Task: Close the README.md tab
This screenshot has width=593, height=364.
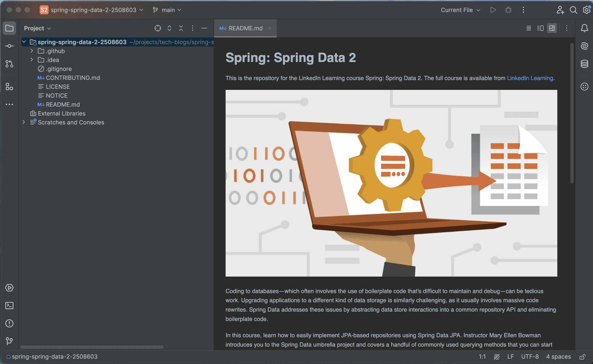Action: click(270, 28)
